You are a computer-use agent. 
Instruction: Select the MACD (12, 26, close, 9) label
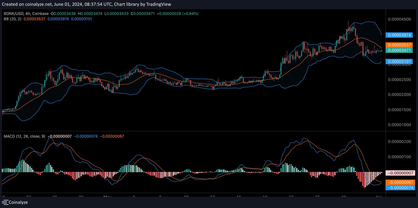point(24,136)
